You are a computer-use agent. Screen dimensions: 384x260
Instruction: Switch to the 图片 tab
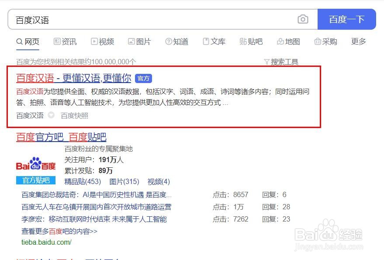point(140,42)
